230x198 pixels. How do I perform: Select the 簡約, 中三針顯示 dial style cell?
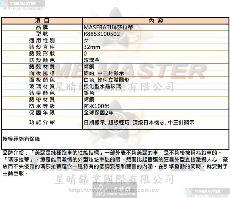pos(104,73)
